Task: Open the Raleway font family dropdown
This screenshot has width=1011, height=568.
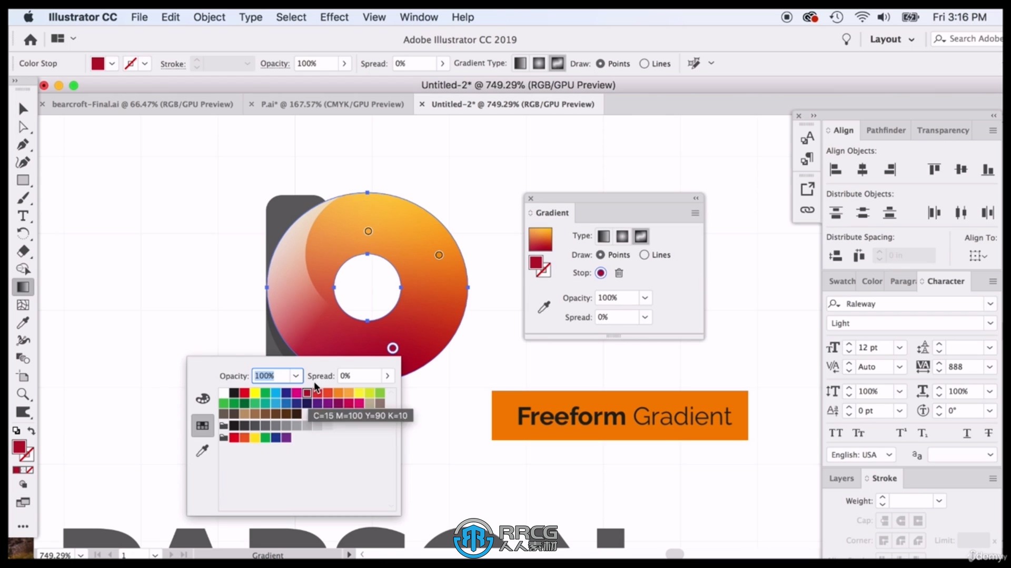Action: pos(990,303)
